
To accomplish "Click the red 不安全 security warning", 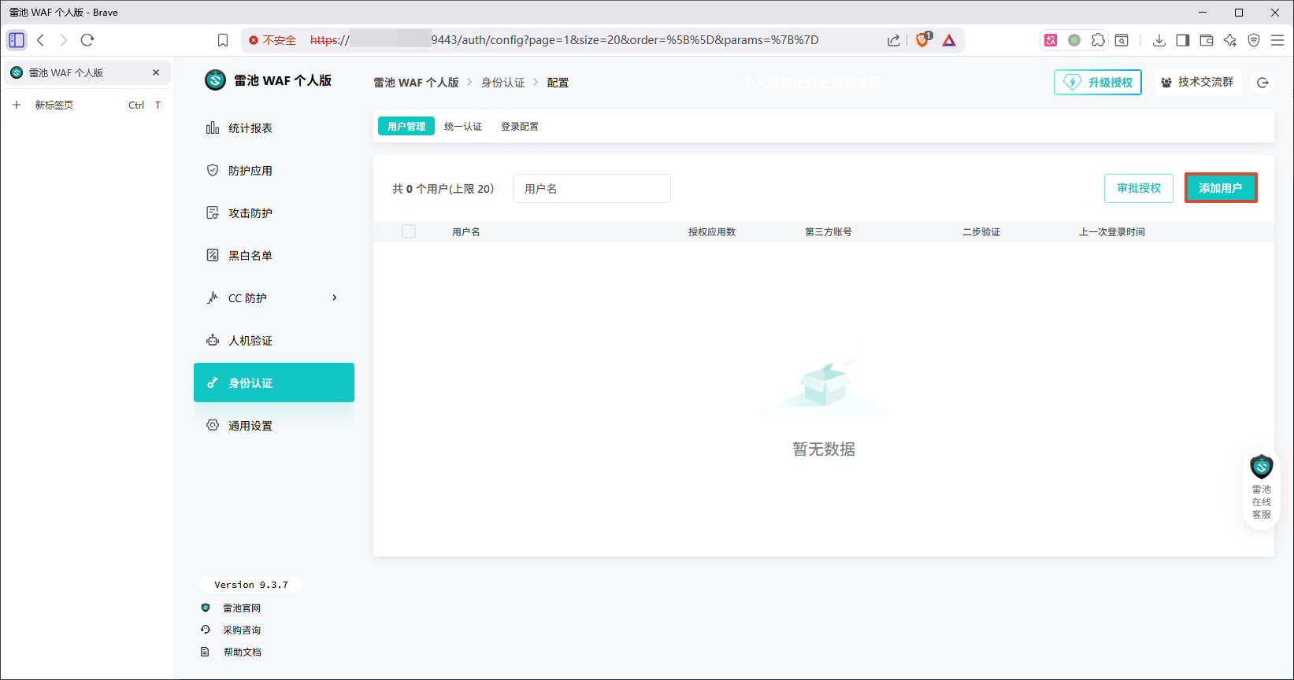I will coord(273,40).
